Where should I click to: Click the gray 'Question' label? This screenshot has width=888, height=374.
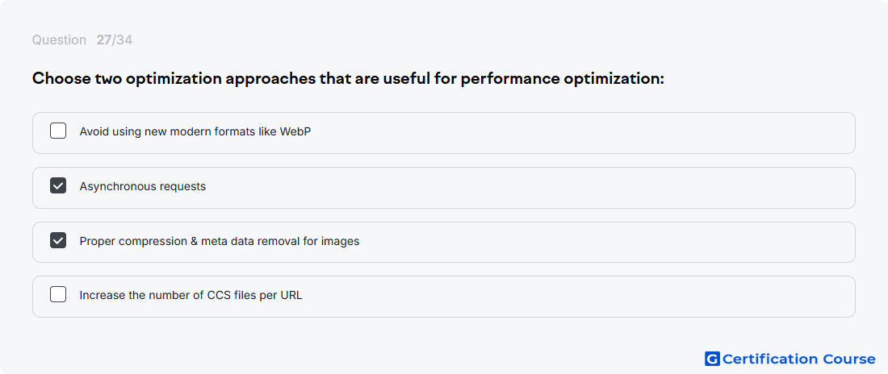click(x=59, y=40)
